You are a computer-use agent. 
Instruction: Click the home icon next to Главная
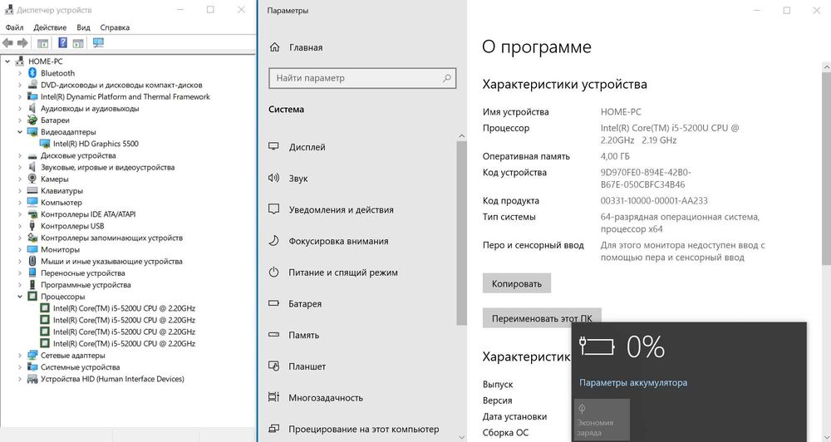coord(274,47)
